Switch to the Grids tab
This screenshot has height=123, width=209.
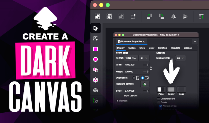click(142, 48)
